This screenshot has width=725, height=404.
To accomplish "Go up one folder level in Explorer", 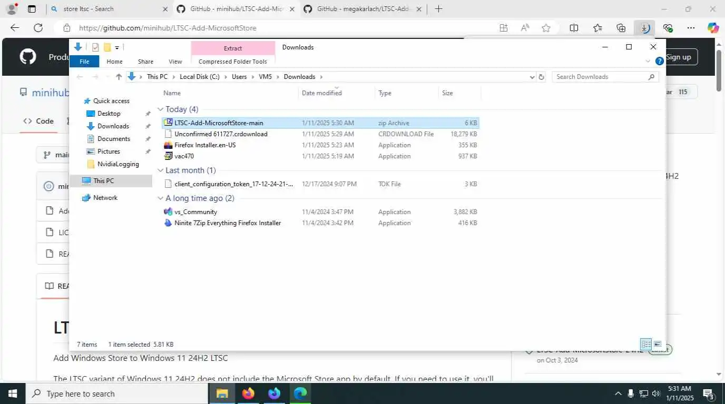I will pyautogui.click(x=119, y=77).
